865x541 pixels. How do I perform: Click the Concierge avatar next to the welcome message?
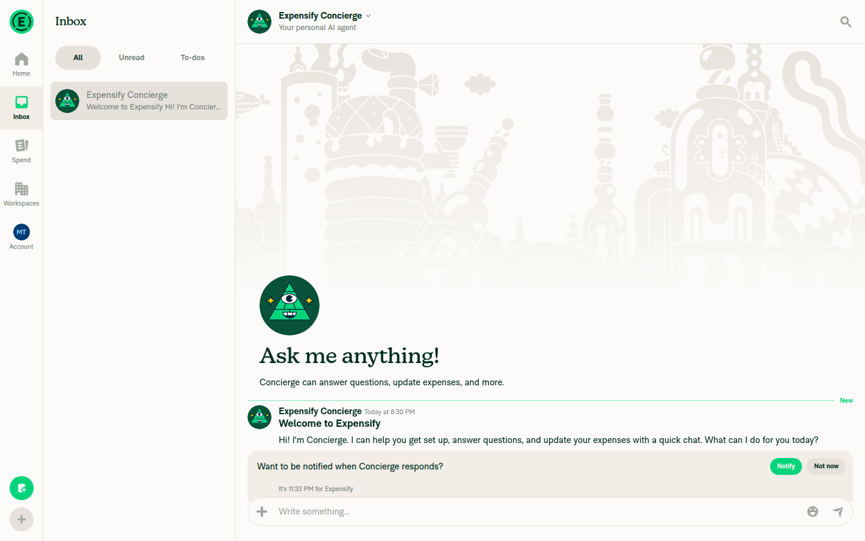259,417
